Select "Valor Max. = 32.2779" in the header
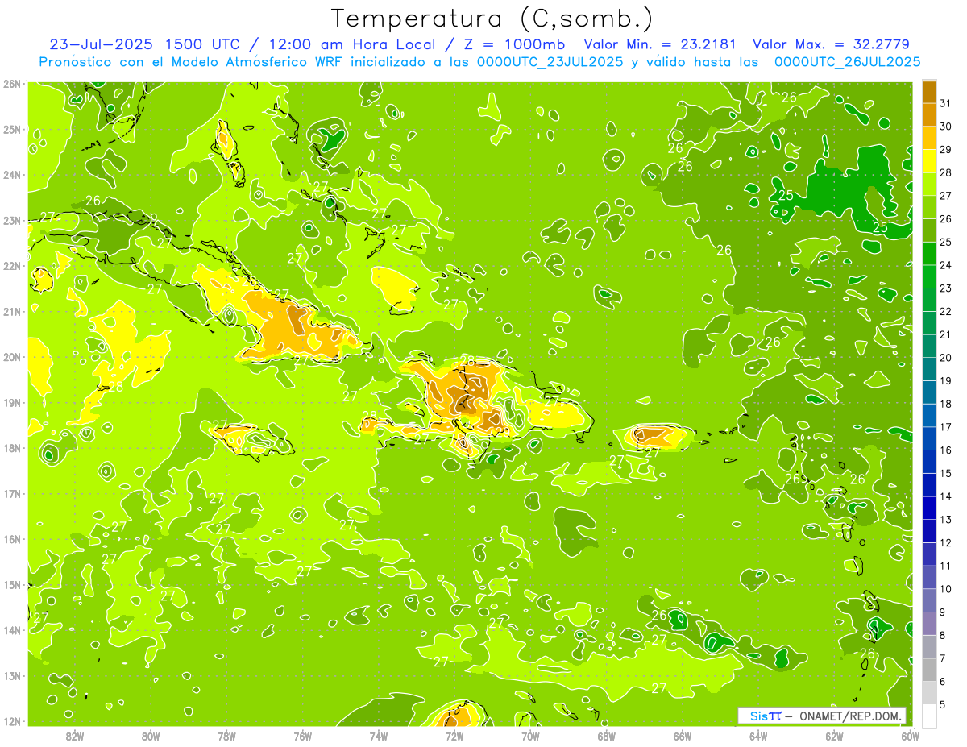 832,44
